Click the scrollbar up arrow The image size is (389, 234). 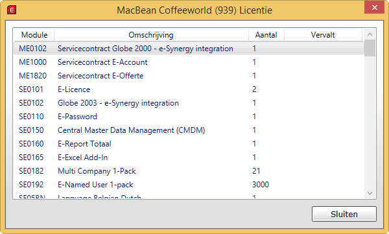pos(370,34)
